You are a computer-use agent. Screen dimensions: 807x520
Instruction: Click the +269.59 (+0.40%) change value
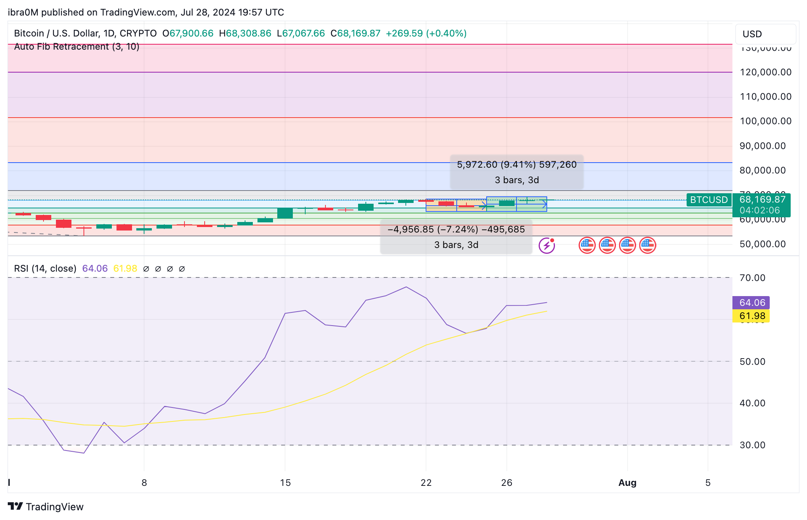click(x=426, y=33)
